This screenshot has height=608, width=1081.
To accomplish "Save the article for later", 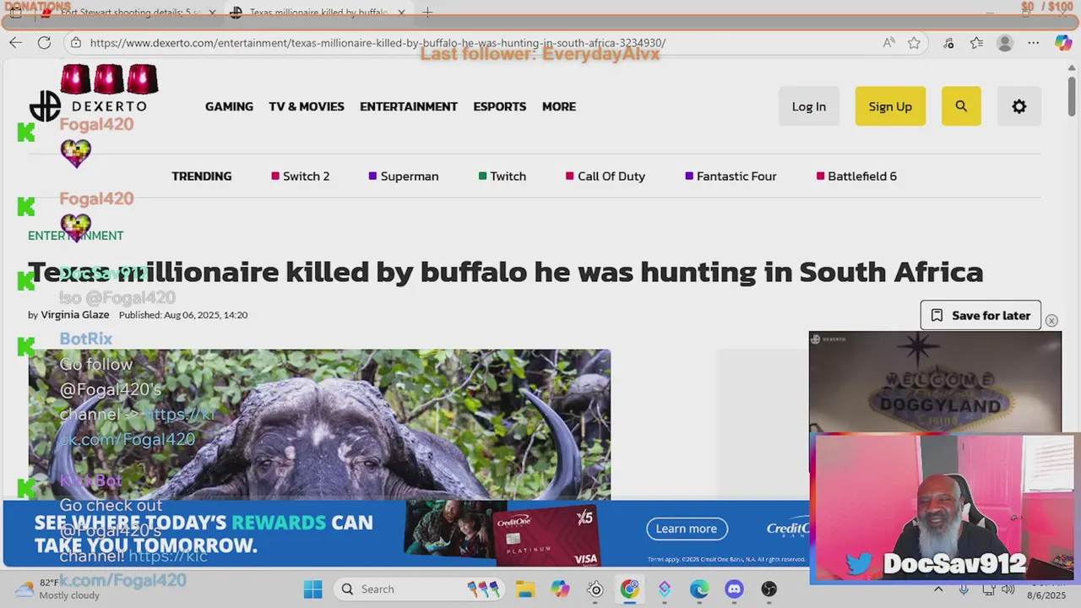I will coord(981,315).
